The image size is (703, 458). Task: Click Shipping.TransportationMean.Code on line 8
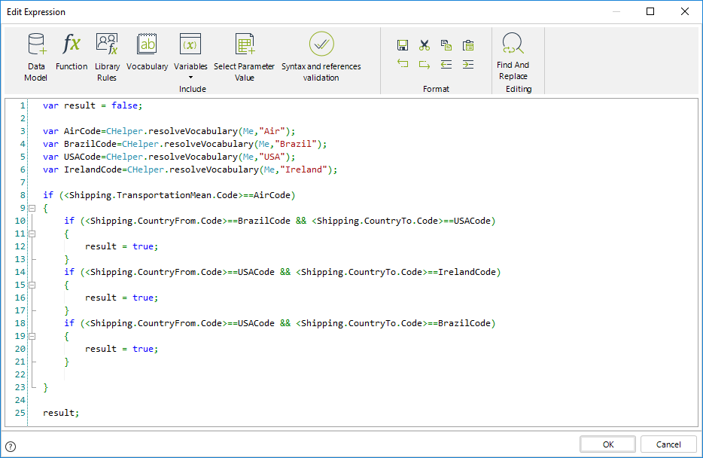[x=154, y=195]
